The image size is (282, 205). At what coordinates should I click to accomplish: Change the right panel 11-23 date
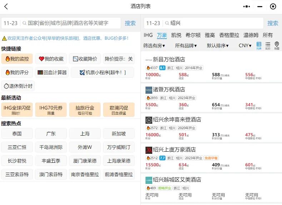point(153,23)
